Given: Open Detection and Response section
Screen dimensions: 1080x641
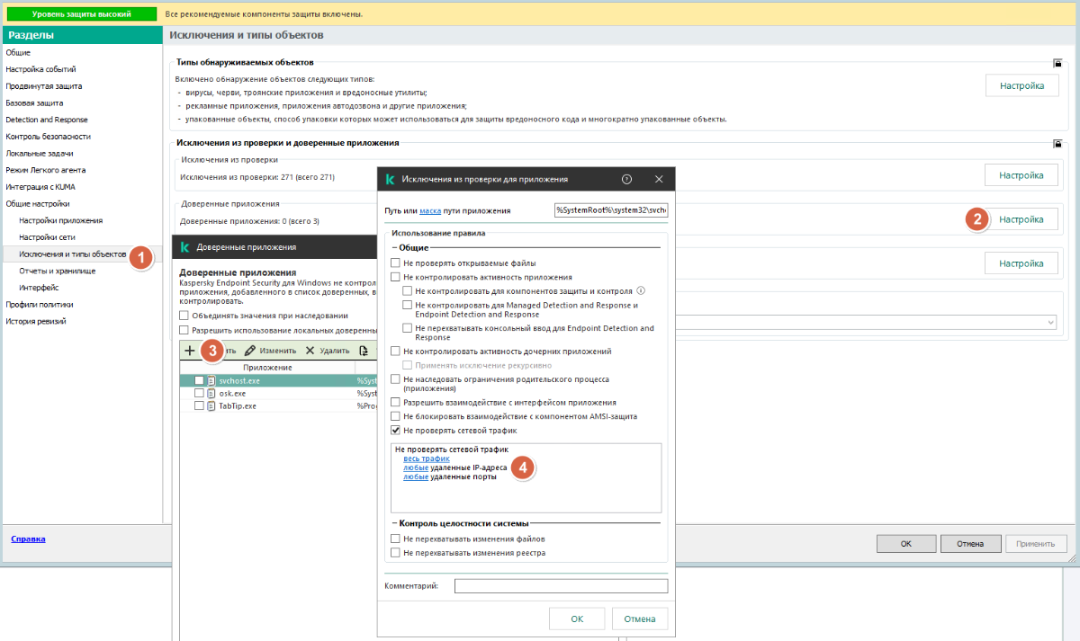Looking at the screenshot, I should pos(46,120).
